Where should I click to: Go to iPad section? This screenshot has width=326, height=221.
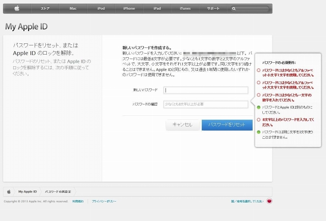(x=157, y=9)
